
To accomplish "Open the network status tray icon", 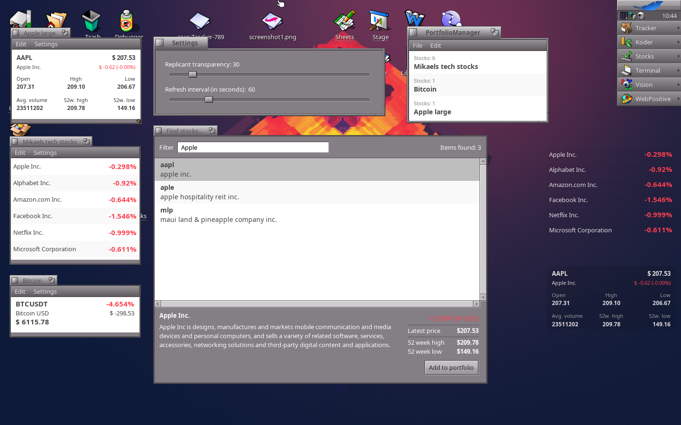I will (x=632, y=16).
